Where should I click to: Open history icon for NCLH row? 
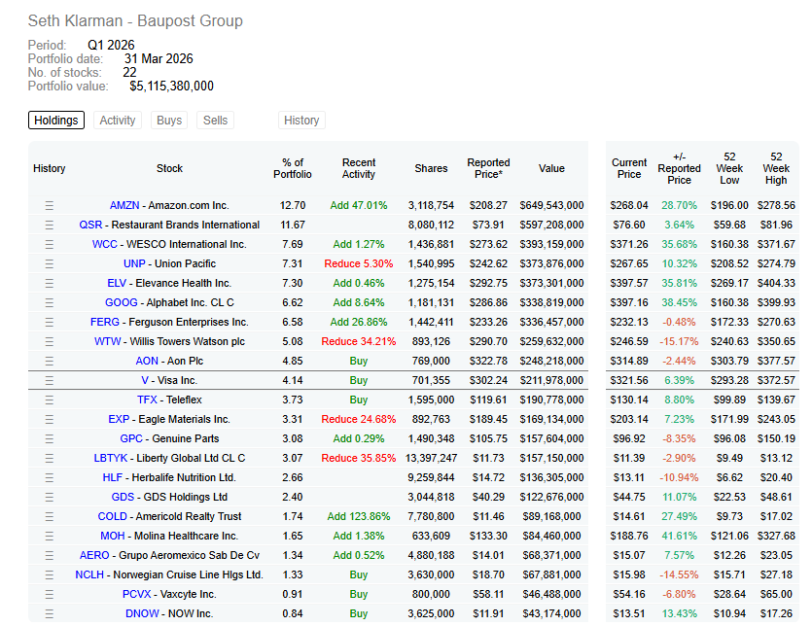point(50,574)
